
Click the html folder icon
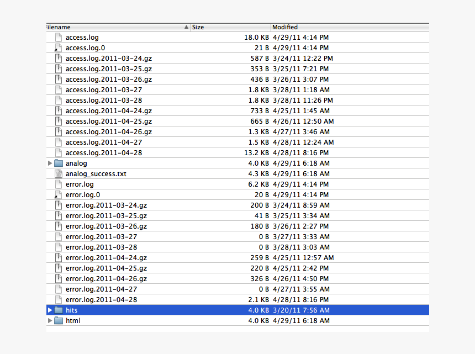[59, 320]
